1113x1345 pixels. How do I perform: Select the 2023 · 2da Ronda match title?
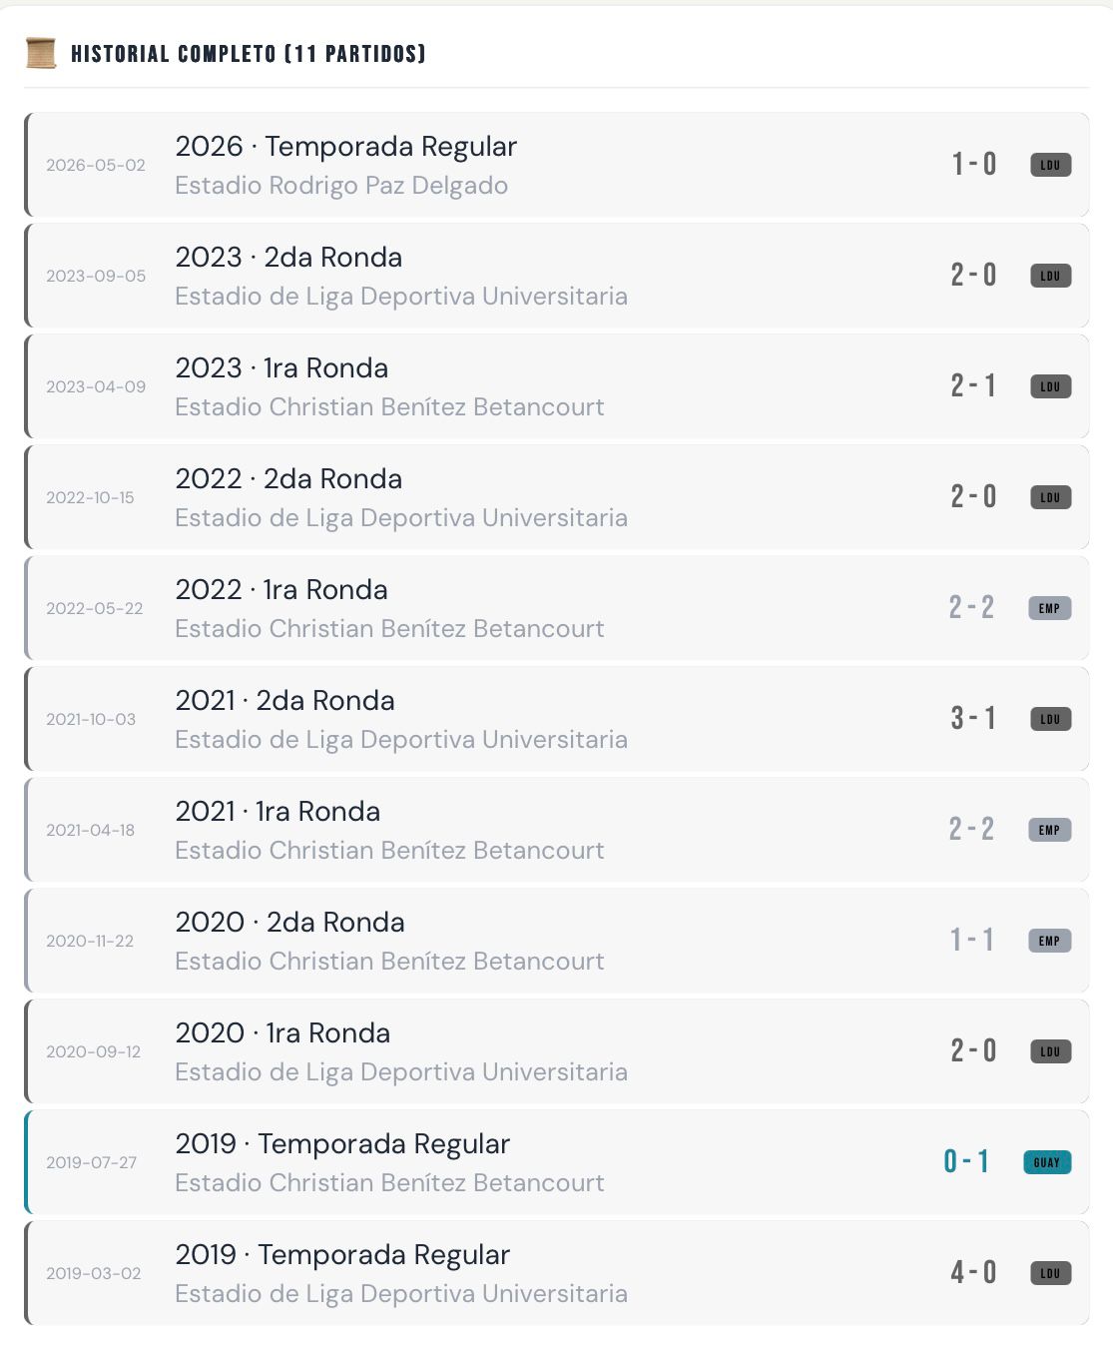(x=288, y=257)
